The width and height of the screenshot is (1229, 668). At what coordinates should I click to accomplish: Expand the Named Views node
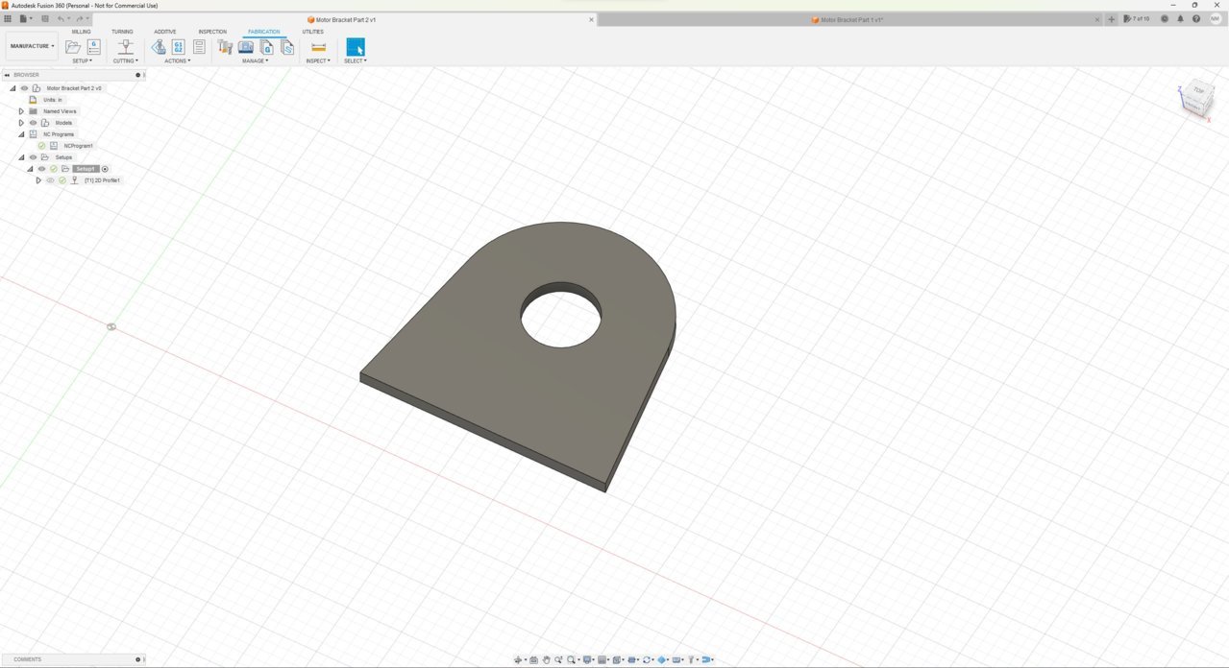21,111
